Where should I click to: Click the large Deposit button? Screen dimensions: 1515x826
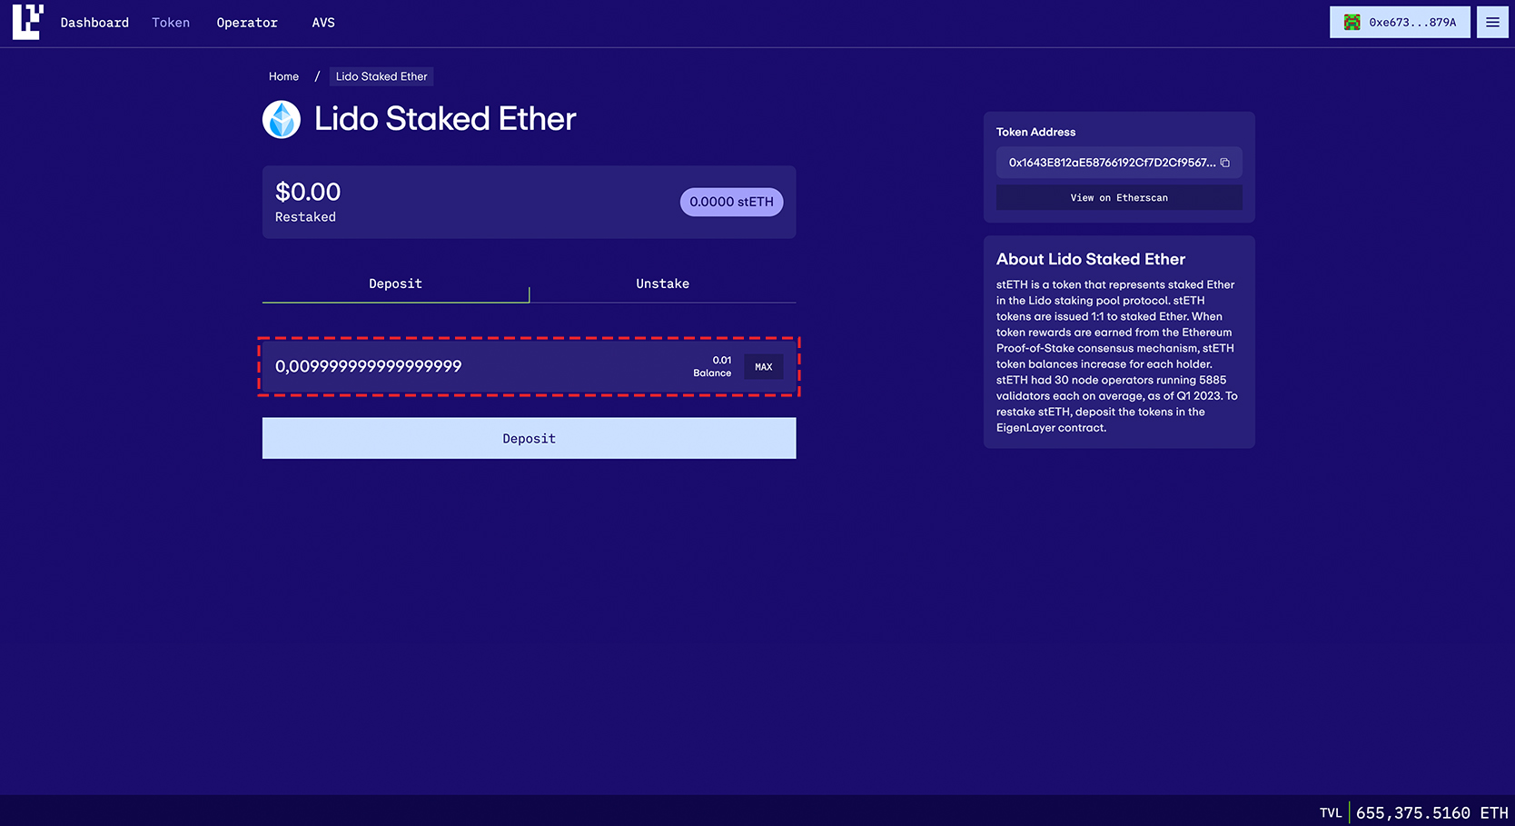click(x=529, y=438)
